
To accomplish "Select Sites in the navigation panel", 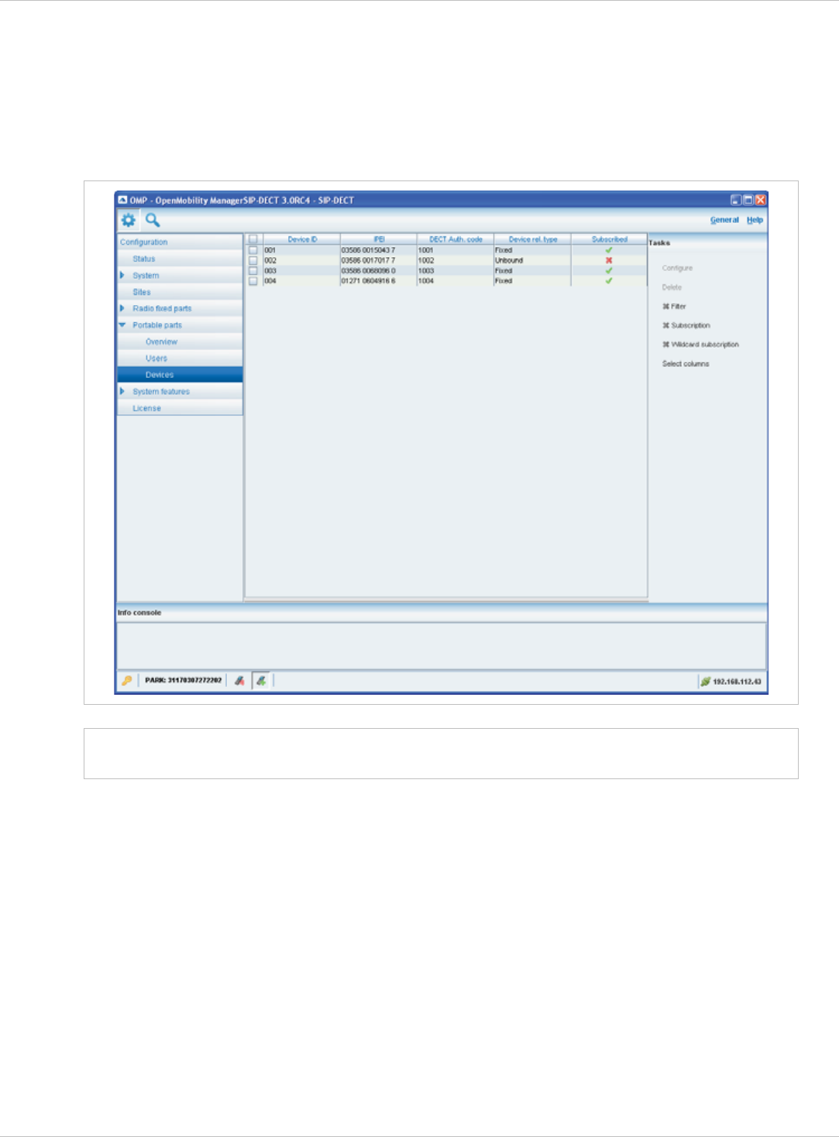I will [180, 292].
